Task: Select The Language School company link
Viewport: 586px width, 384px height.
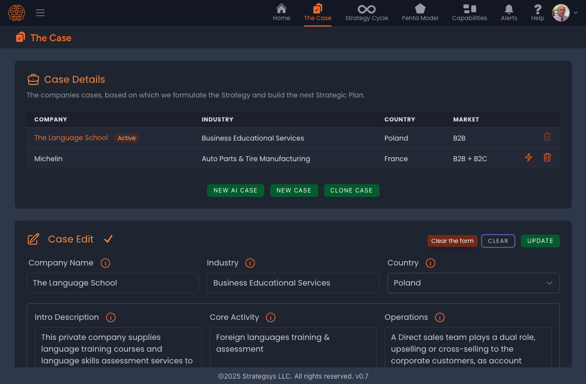Action: tap(71, 138)
